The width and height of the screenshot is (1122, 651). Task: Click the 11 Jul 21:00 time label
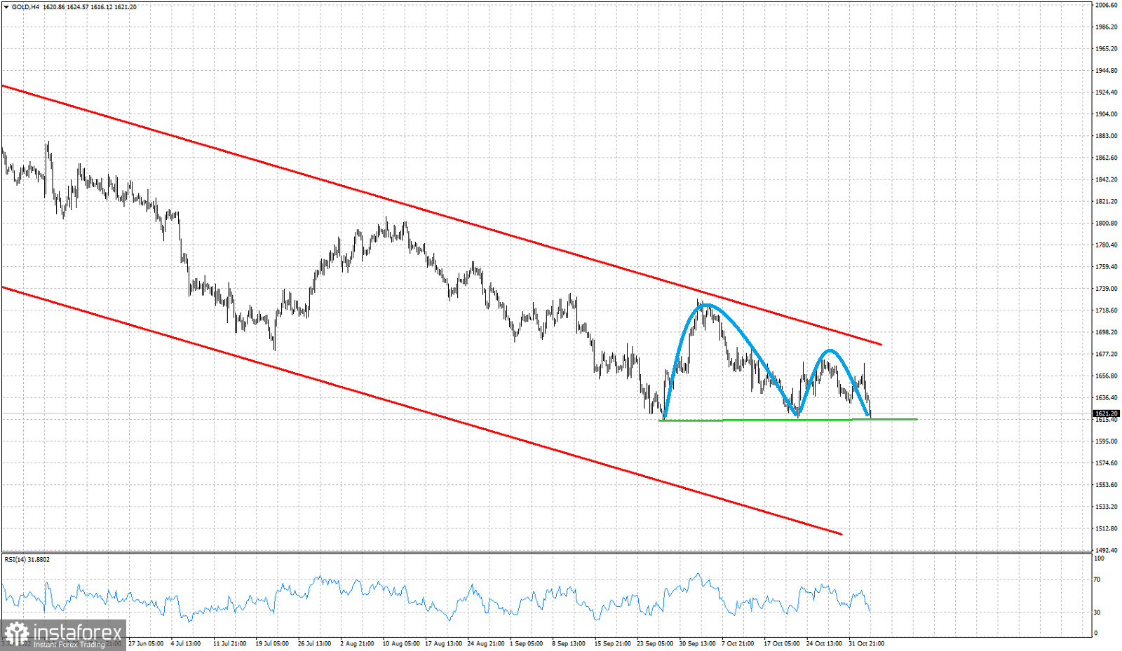coord(229,643)
